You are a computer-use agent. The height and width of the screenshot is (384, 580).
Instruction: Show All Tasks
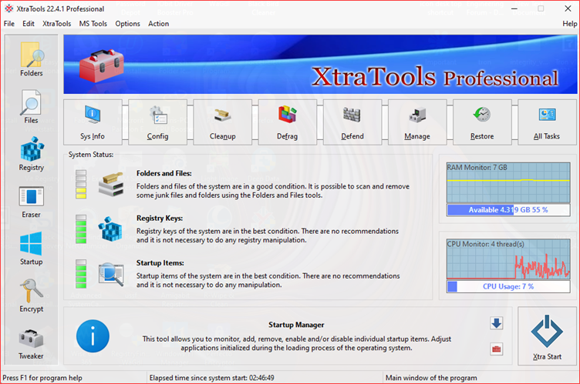(547, 122)
